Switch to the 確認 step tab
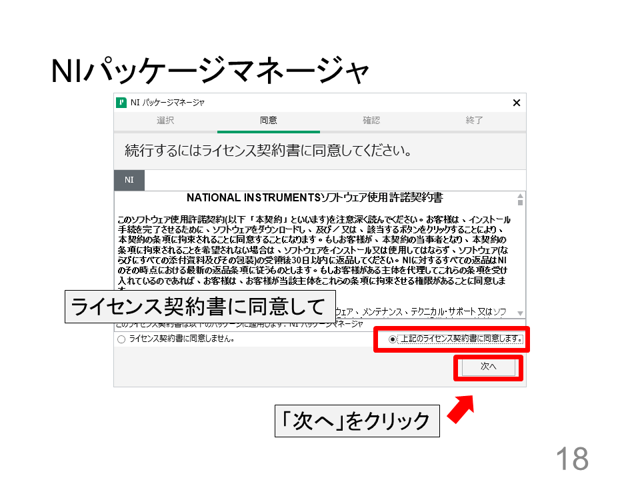Image resolution: width=640 pixels, height=480 pixels. [x=371, y=121]
